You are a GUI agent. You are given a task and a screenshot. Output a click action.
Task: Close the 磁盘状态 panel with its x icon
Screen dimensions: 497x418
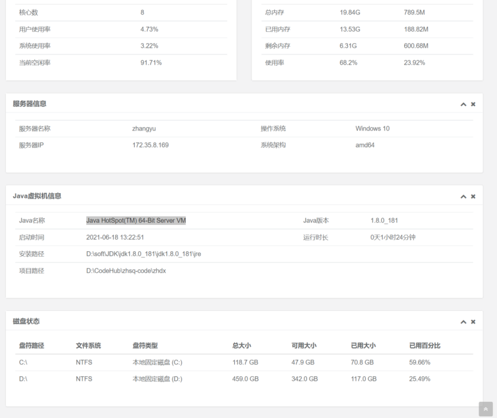click(x=473, y=321)
